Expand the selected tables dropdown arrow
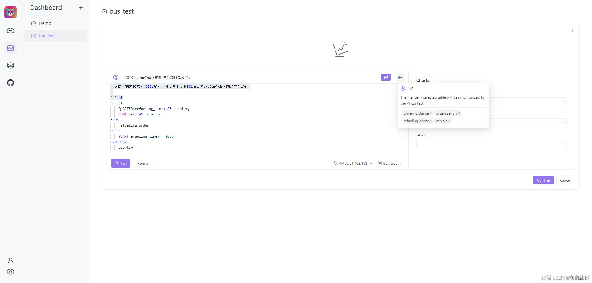592x283 pixels. click(x=483, y=117)
